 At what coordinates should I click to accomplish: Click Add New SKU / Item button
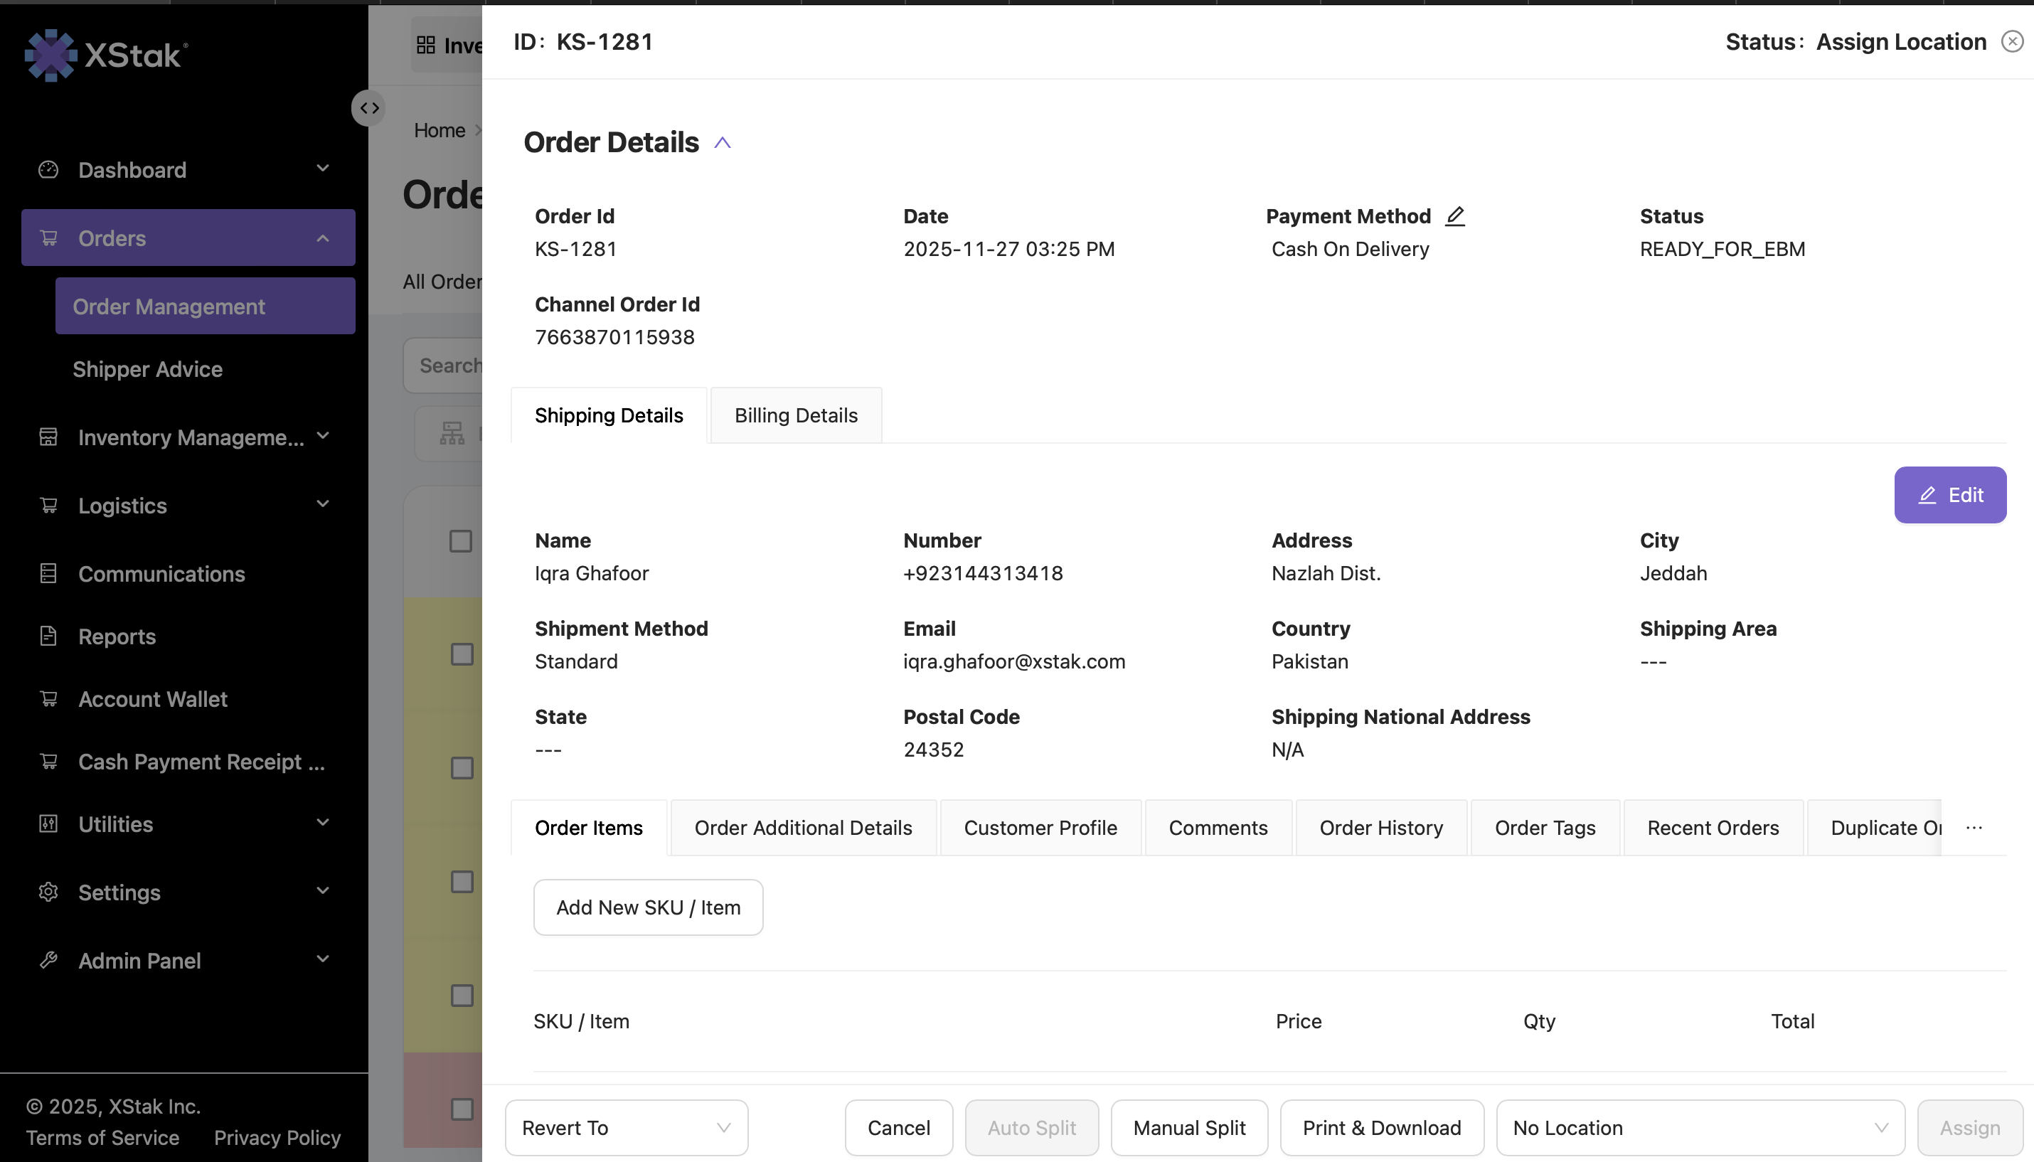point(648,907)
